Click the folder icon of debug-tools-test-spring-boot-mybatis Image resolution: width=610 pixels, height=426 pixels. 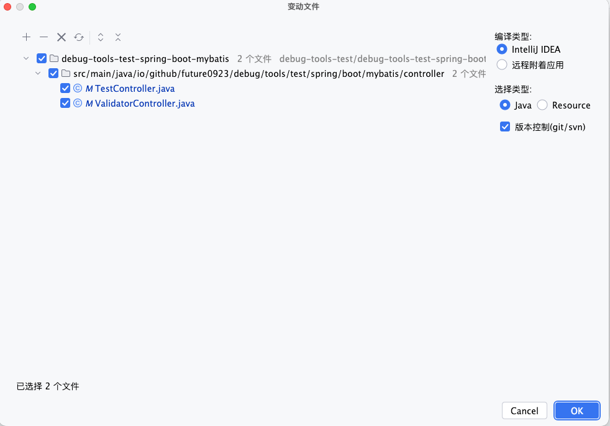[x=54, y=59]
